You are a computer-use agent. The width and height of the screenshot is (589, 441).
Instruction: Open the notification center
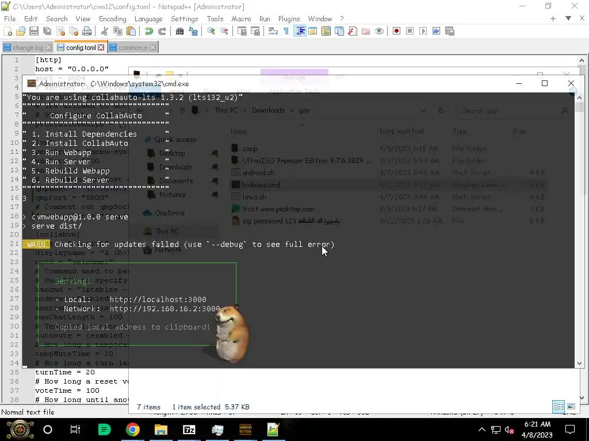pyautogui.click(x=570, y=430)
